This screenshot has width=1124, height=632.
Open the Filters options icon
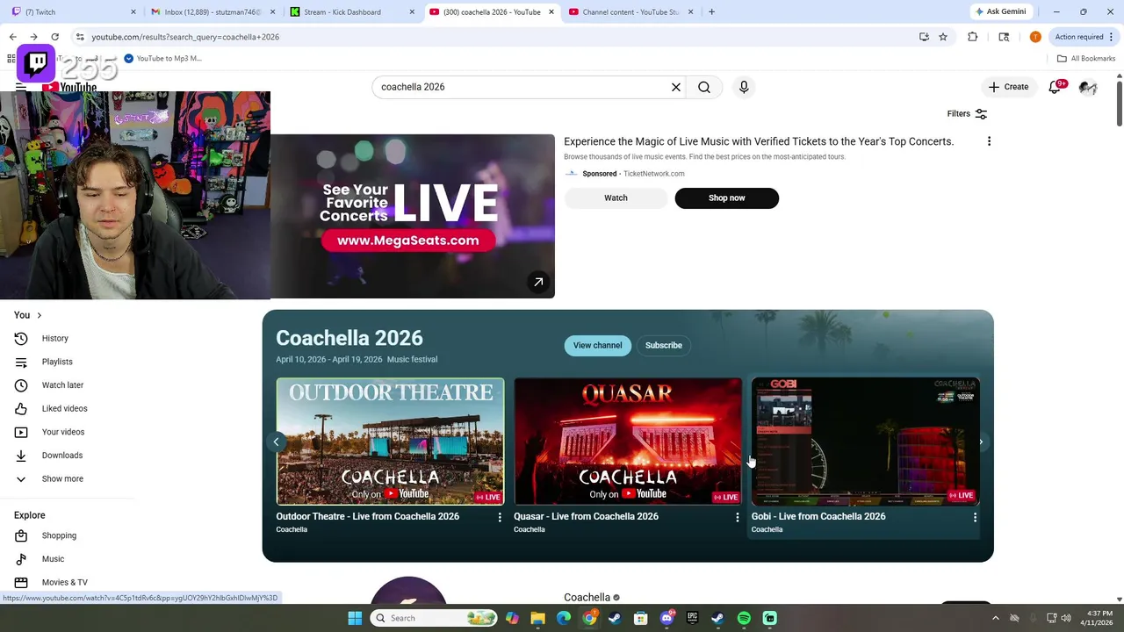coord(981,114)
